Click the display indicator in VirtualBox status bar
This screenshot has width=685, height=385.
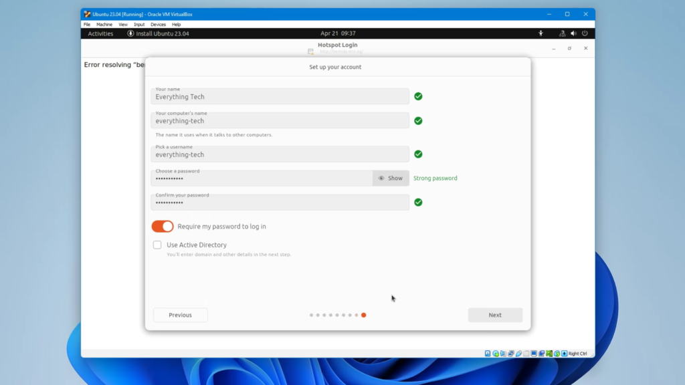pyautogui.click(x=534, y=354)
